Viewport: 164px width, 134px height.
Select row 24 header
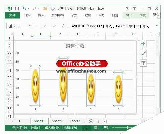click(x=9, y=117)
